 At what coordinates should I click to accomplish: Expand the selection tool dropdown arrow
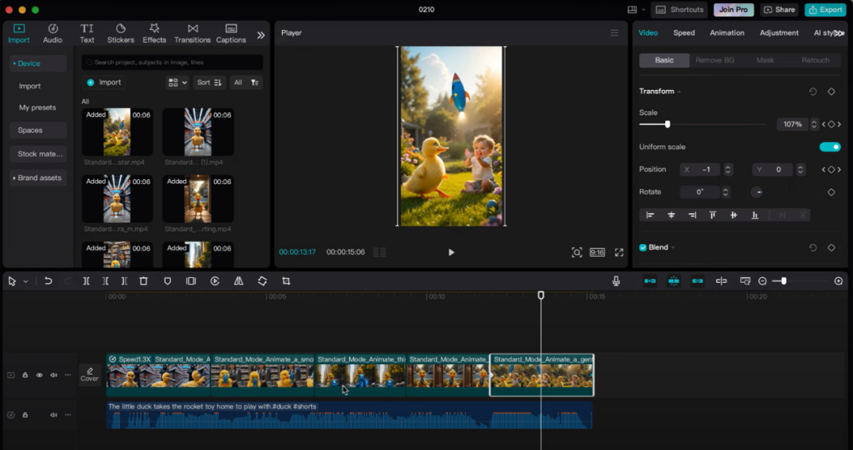pos(25,282)
